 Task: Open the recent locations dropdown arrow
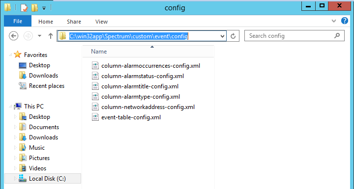(x=39, y=36)
